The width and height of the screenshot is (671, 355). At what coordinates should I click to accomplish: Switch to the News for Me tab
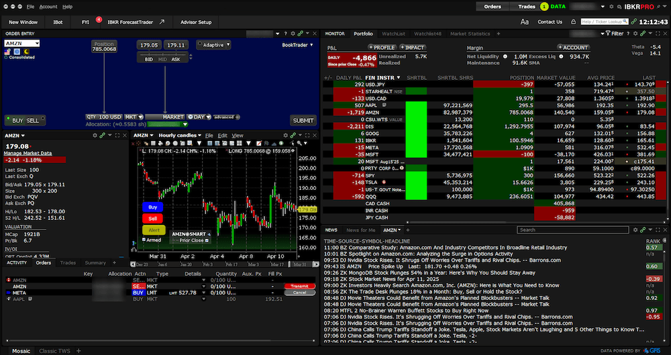tap(360, 230)
